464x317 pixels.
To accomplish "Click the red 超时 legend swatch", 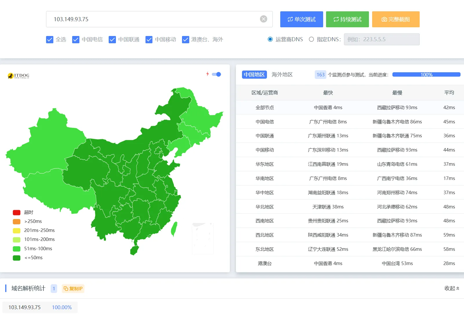I will click(x=17, y=212).
